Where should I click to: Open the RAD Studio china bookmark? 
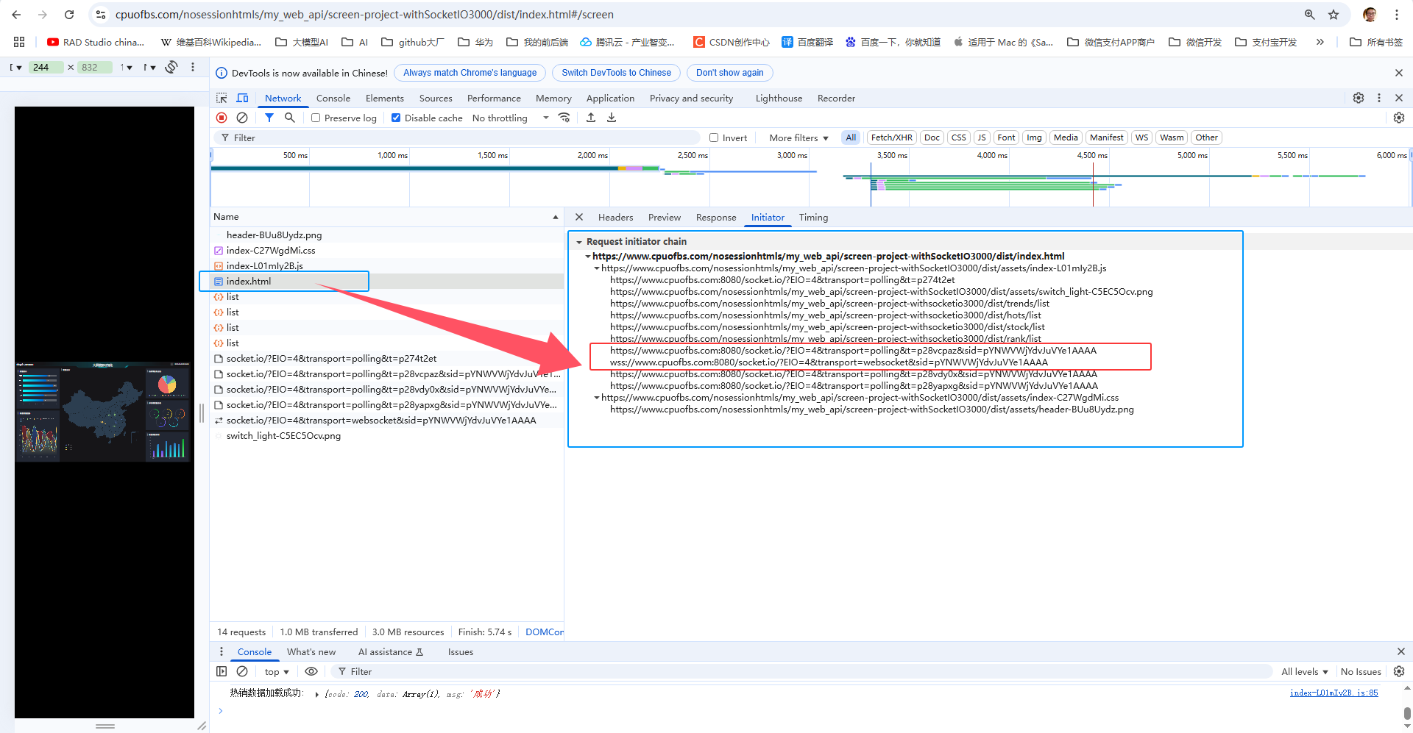[x=96, y=42]
